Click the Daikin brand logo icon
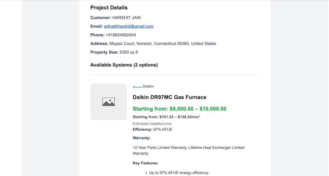Viewport: 329px width, 176px height. 138,87
